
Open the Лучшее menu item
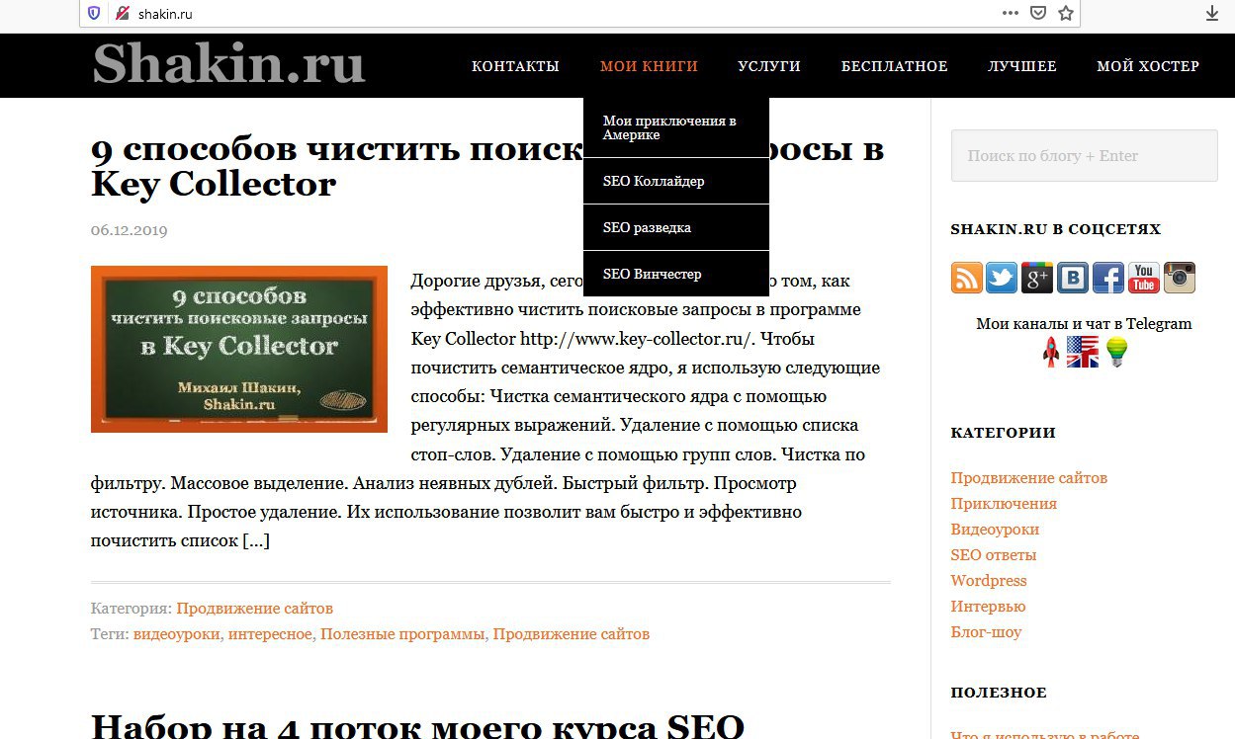point(1022,66)
